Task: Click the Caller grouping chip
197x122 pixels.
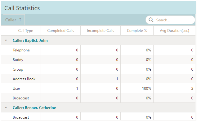Action: click(14, 20)
